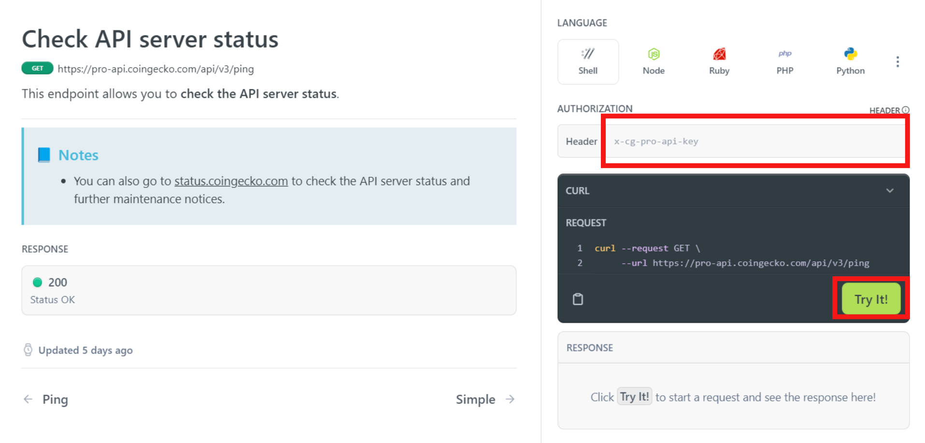The height and width of the screenshot is (443, 925).
Task: Click the Check API server status heading
Action: (x=150, y=39)
